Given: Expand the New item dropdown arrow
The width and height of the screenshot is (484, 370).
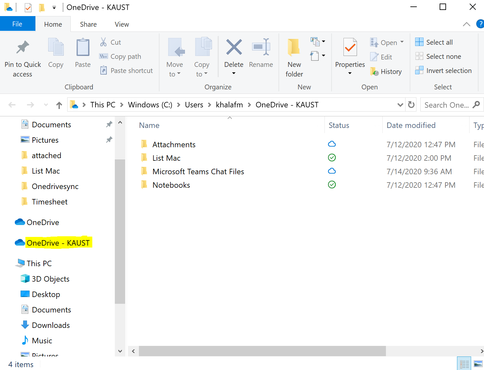Looking at the screenshot, I should click(324, 41).
